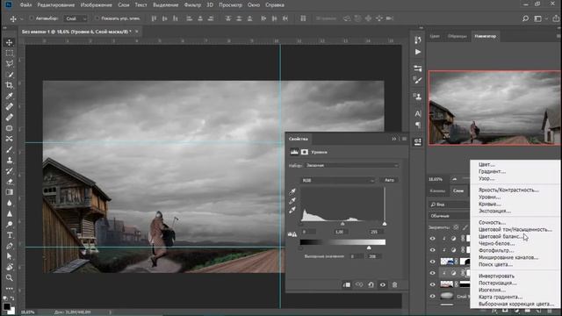Open the search icon in options bar
The width and height of the screenshot is (562, 316).
pyautogui.click(x=525, y=18)
